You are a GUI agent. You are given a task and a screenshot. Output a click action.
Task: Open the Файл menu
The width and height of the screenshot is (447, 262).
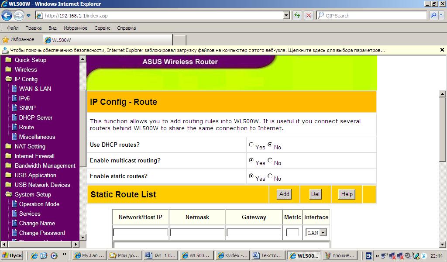[x=13, y=28]
